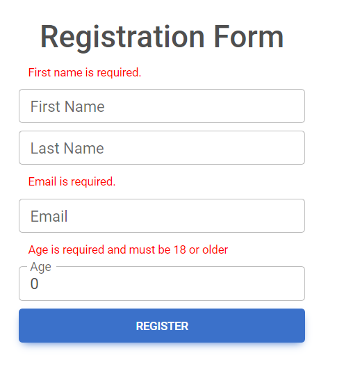Click the "Last Name" placeholder text
Viewport: 344px width, 369px height.
tap(67, 148)
